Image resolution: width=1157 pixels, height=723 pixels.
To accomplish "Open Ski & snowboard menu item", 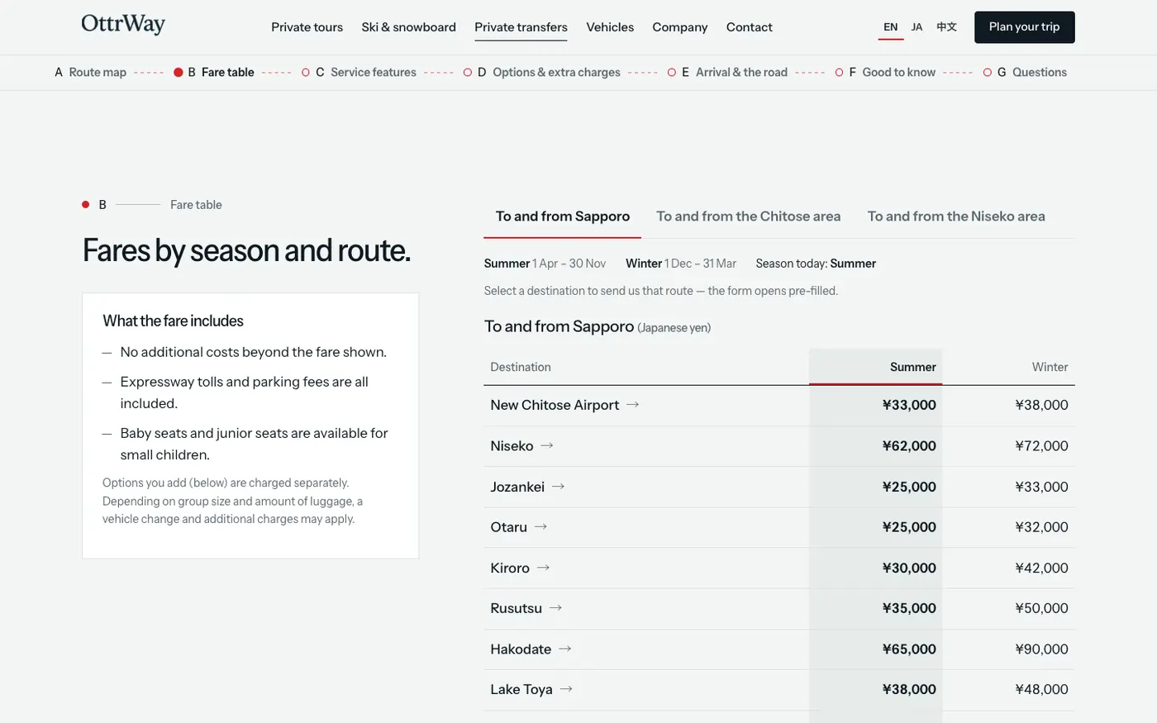I will click(x=408, y=27).
